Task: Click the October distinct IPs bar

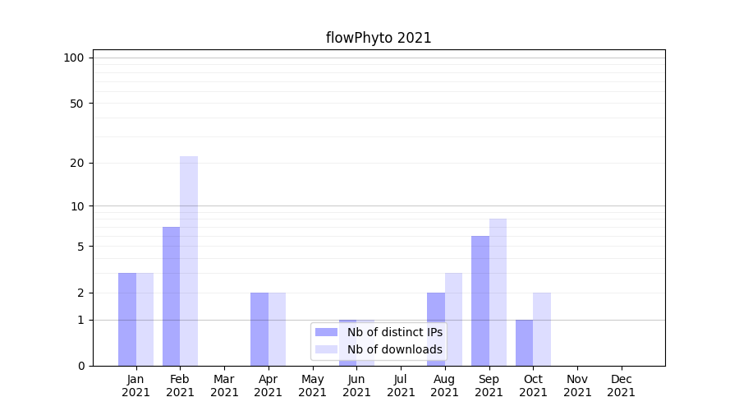Action: point(524,343)
